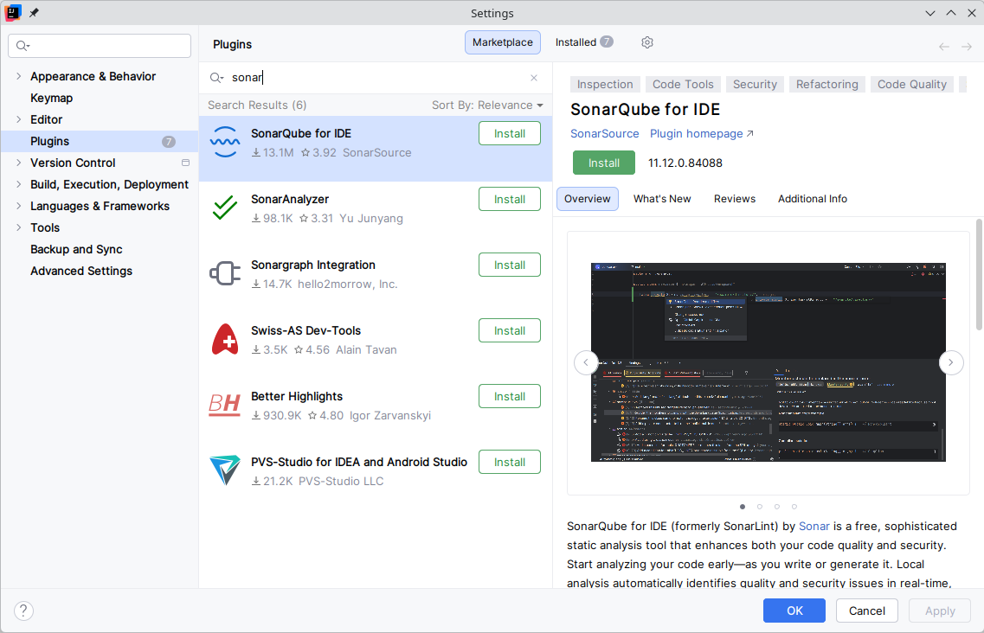Open the Overview tab
984x633 pixels.
click(588, 199)
